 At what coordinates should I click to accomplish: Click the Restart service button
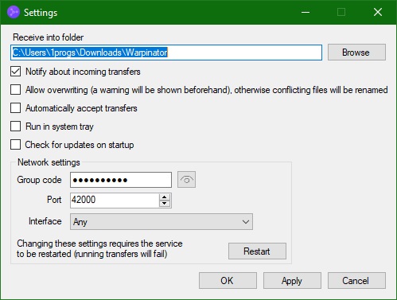click(257, 251)
